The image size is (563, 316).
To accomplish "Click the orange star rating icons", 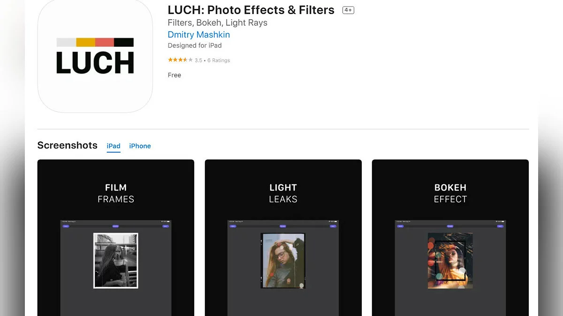I will [x=180, y=60].
